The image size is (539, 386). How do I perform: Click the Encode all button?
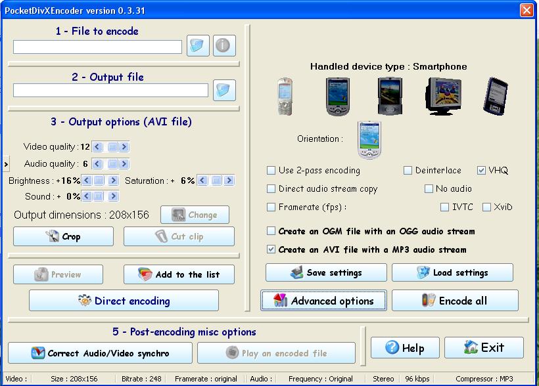(455, 301)
